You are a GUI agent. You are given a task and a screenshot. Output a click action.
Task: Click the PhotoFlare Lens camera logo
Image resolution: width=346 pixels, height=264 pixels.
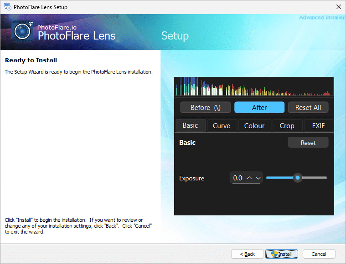click(x=22, y=31)
